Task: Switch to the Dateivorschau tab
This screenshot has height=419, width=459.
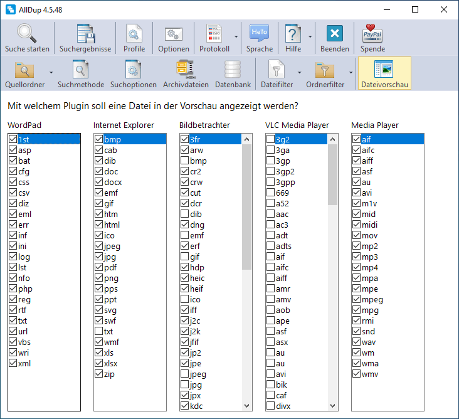Action: [384, 73]
